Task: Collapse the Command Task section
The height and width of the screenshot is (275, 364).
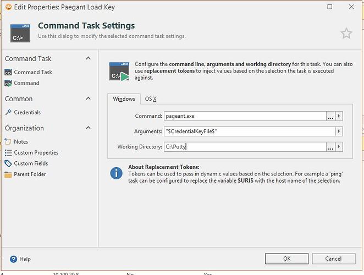Action: [x=88, y=58]
